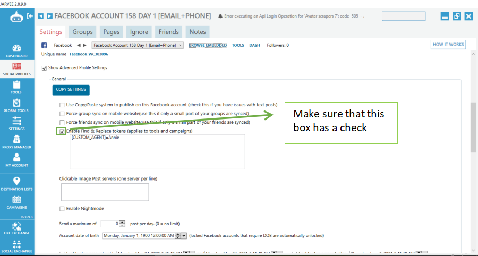Click the Facebook_WC303096 unique name
The width and height of the screenshot is (478, 256).
pyautogui.click(x=89, y=54)
